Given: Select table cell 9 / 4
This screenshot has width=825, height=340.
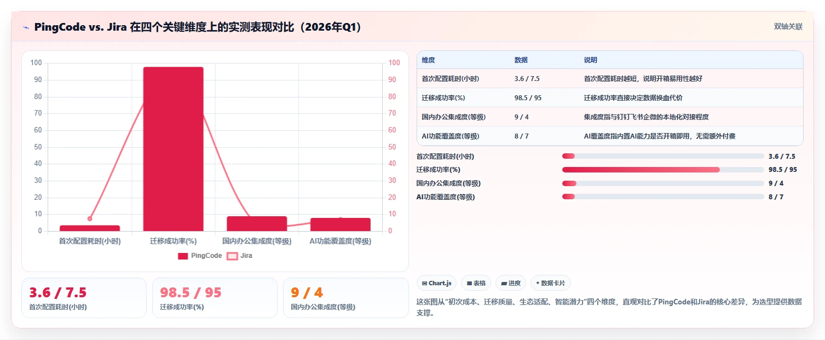Looking at the screenshot, I should tap(522, 117).
